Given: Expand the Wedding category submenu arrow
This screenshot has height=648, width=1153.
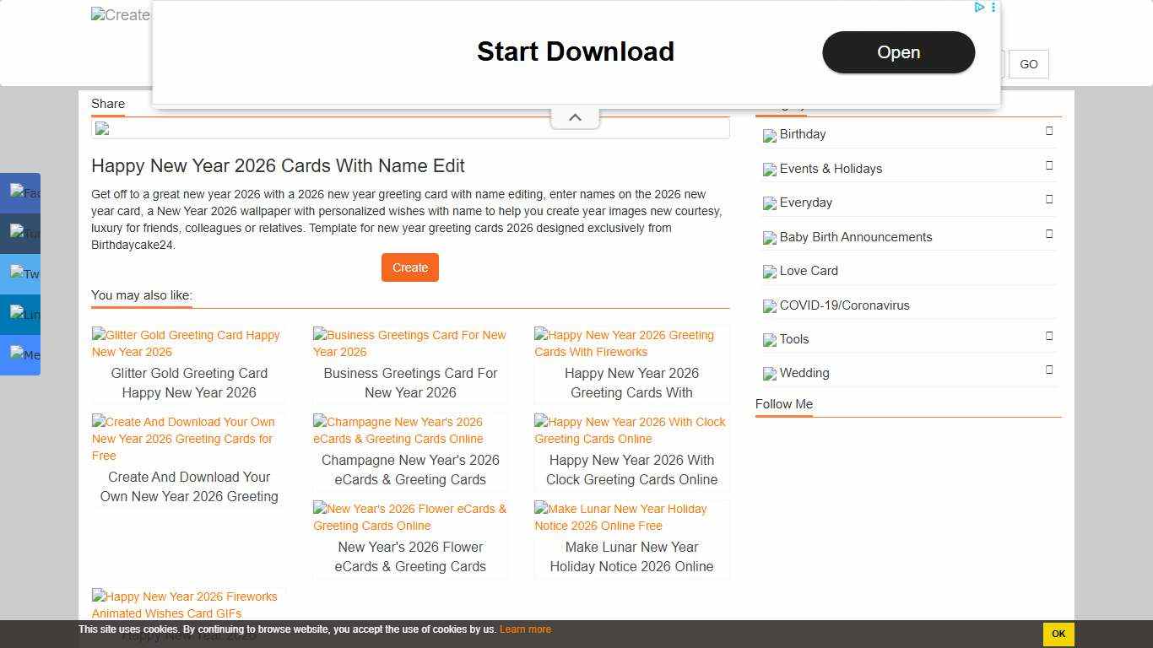Looking at the screenshot, I should [x=1049, y=370].
